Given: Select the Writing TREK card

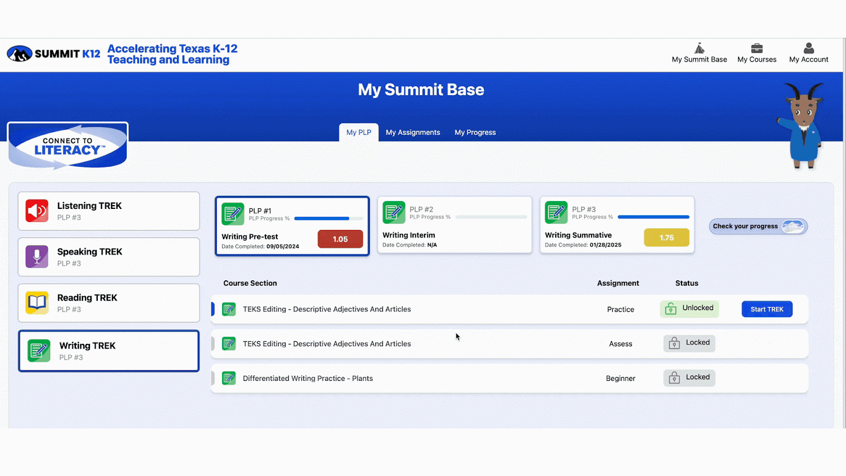Looking at the screenshot, I should click(109, 351).
